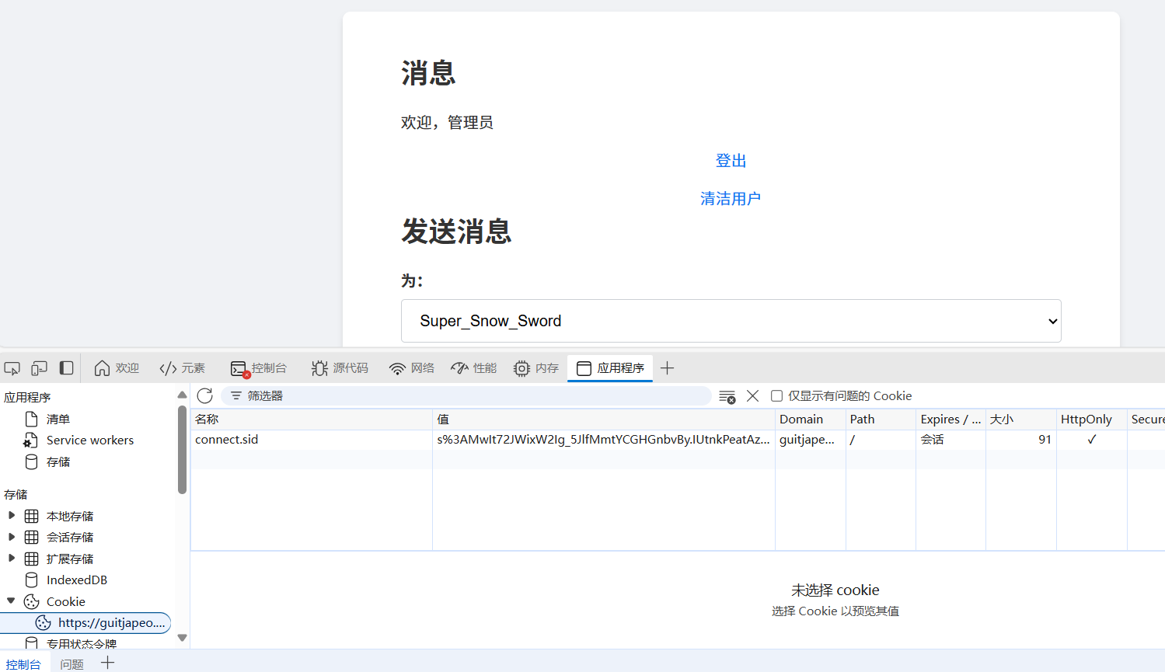The width and height of the screenshot is (1165, 672).
Task: Open drawer 问题 tab at bottom
Action: pyautogui.click(x=72, y=664)
